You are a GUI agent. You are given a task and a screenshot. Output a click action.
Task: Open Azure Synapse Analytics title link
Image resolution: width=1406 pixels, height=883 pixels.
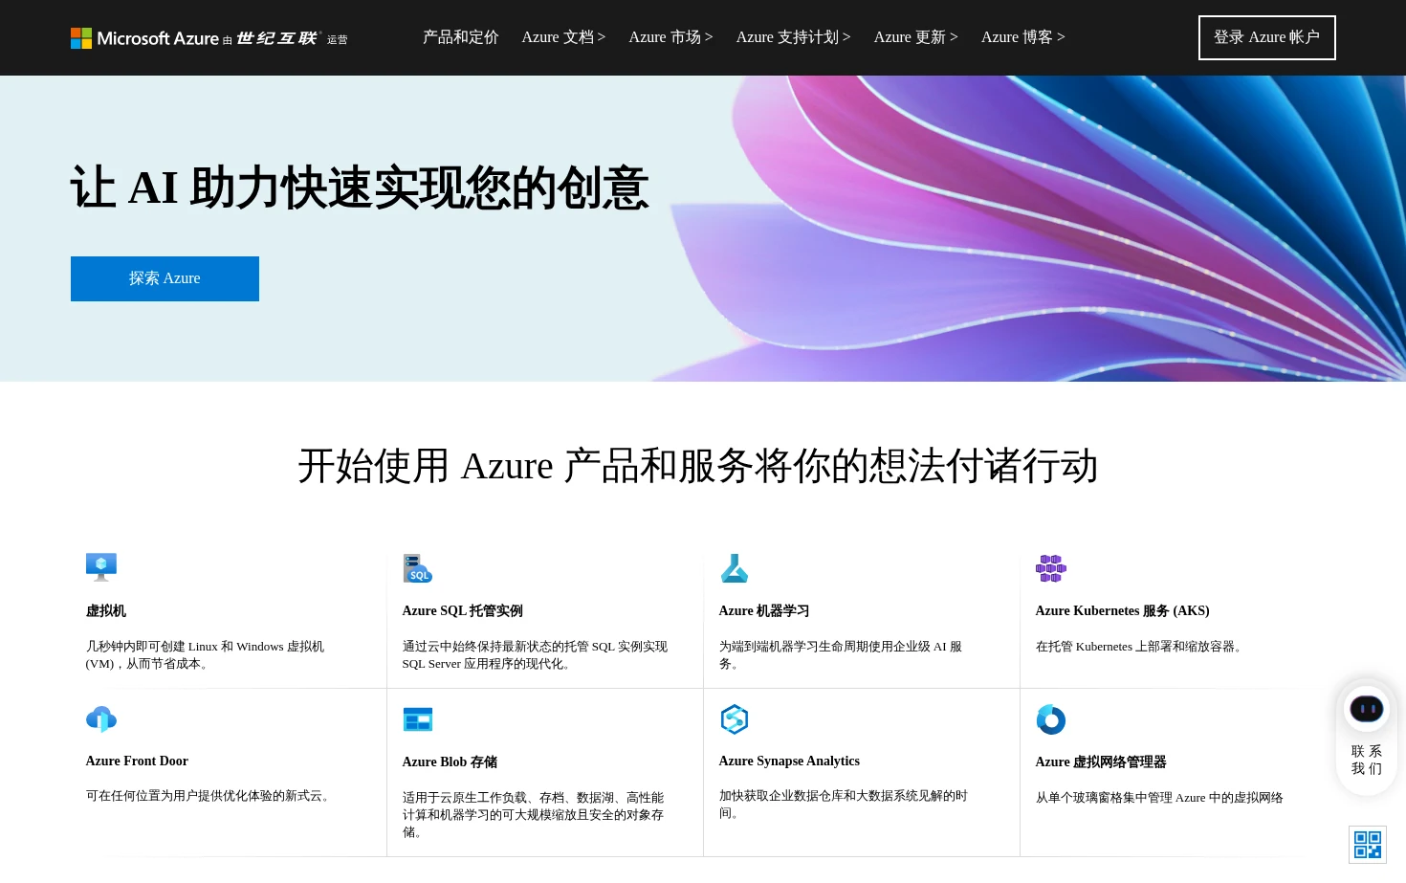[x=789, y=762]
